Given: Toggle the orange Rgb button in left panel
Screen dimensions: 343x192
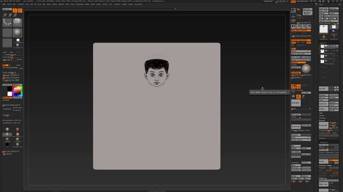Looking at the screenshot, I should point(5,65).
